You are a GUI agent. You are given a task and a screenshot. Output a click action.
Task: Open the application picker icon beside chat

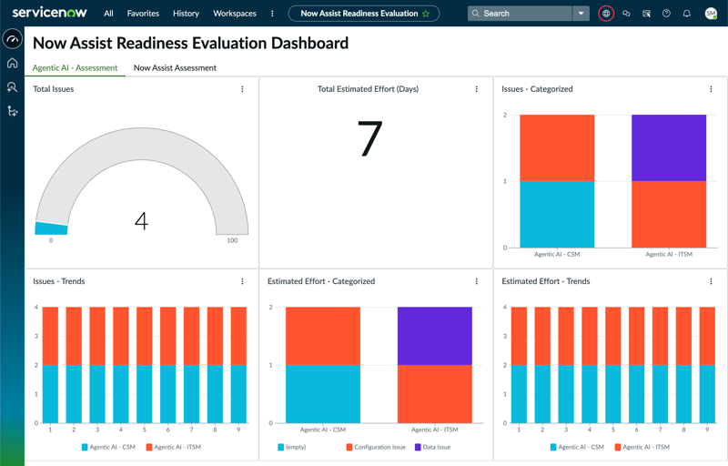646,14
